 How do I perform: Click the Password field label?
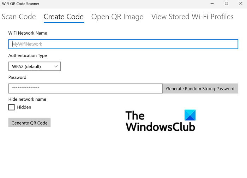pos(17,77)
